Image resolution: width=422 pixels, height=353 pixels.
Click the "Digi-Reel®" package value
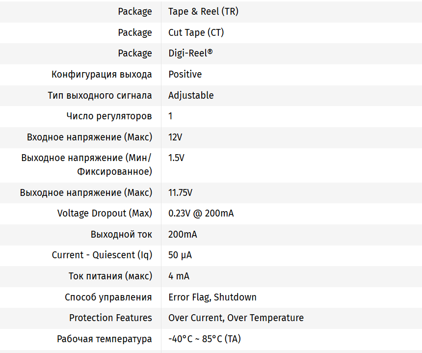[190, 53]
